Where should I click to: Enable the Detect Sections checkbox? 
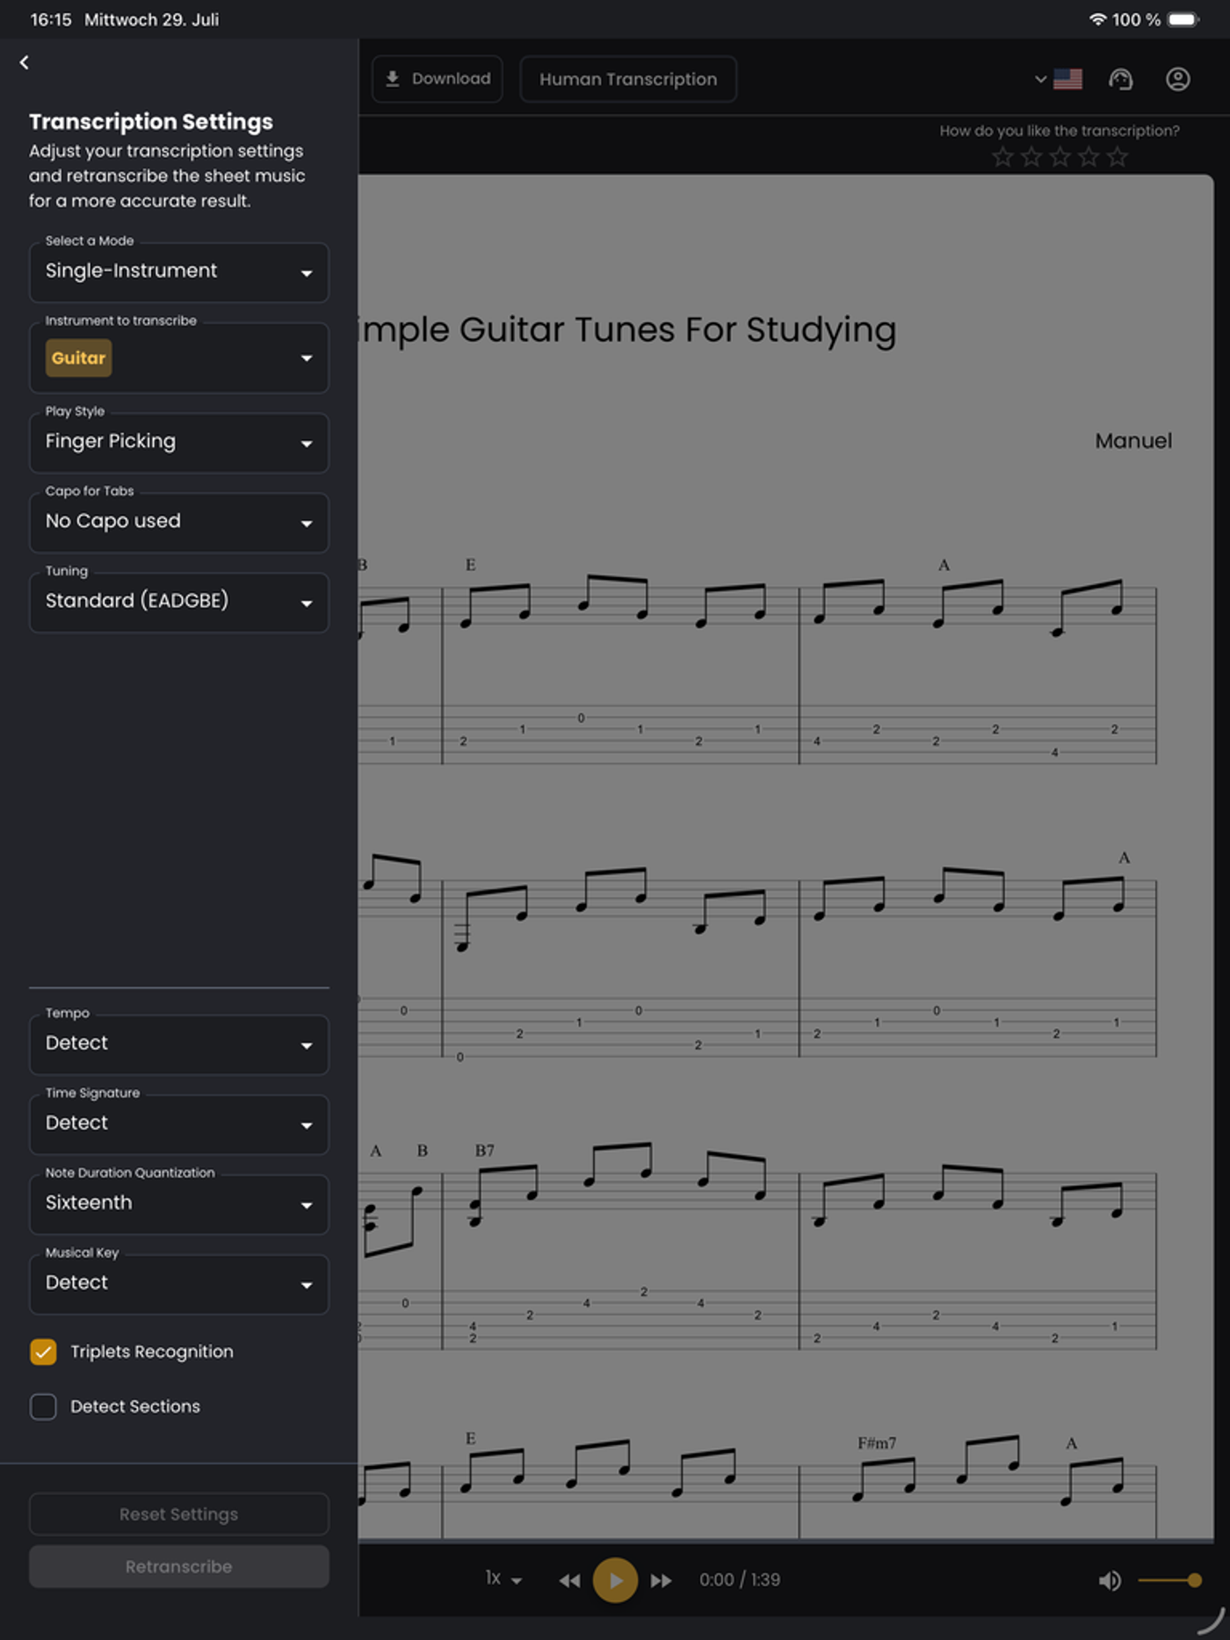pyautogui.click(x=43, y=1406)
